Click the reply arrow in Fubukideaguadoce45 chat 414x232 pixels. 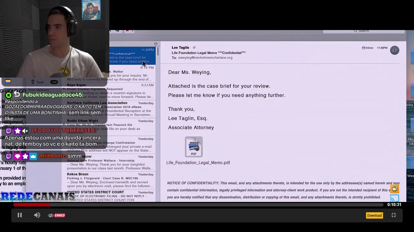click(x=17, y=95)
